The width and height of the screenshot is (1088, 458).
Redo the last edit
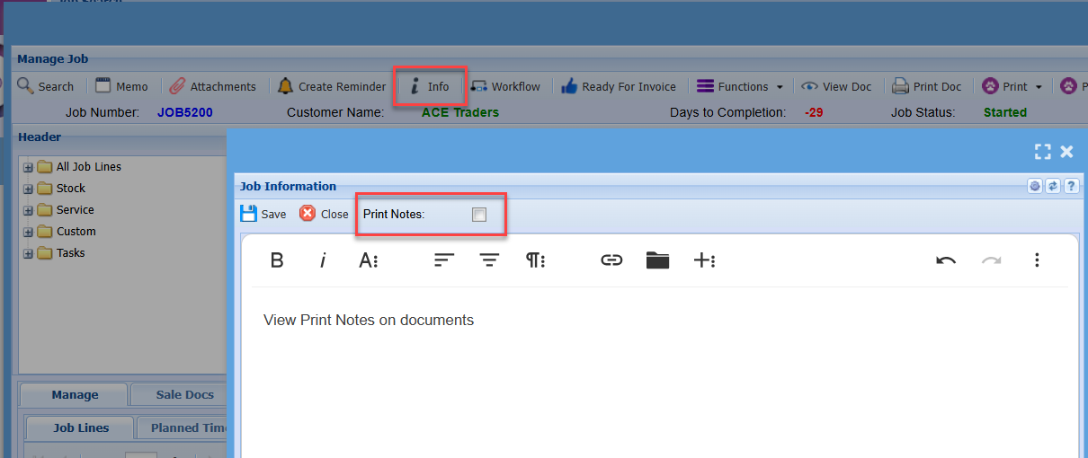991,260
